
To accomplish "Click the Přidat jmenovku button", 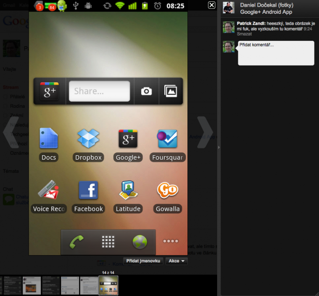I will 143,261.
